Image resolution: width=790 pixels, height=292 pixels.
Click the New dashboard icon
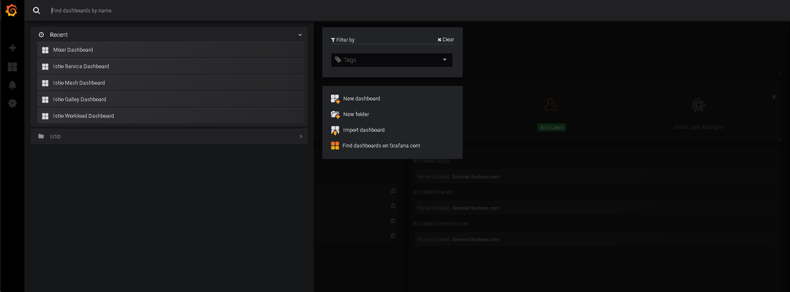pos(335,99)
